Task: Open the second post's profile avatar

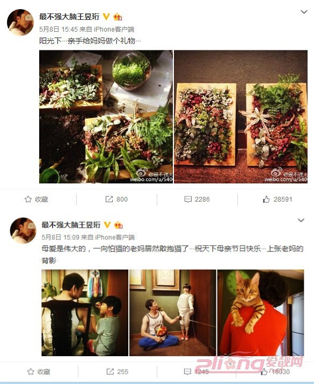Action: tap(23, 231)
